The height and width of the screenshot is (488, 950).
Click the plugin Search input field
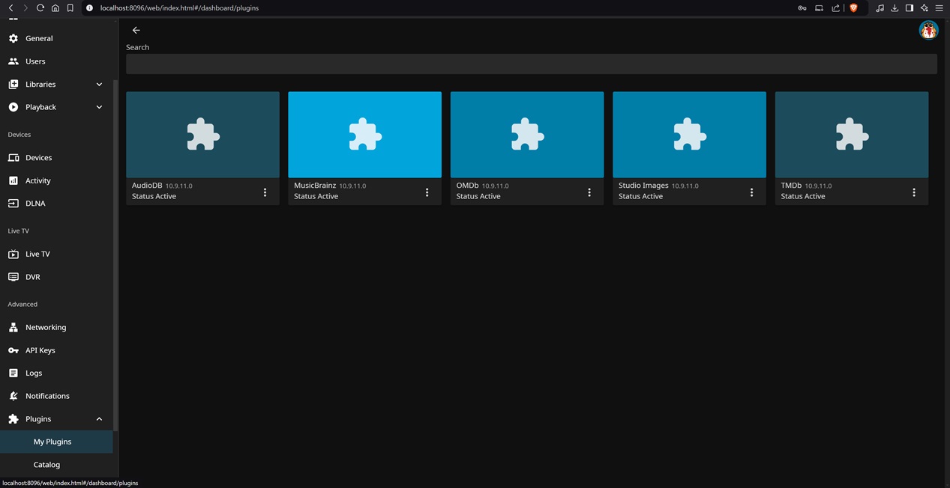531,64
